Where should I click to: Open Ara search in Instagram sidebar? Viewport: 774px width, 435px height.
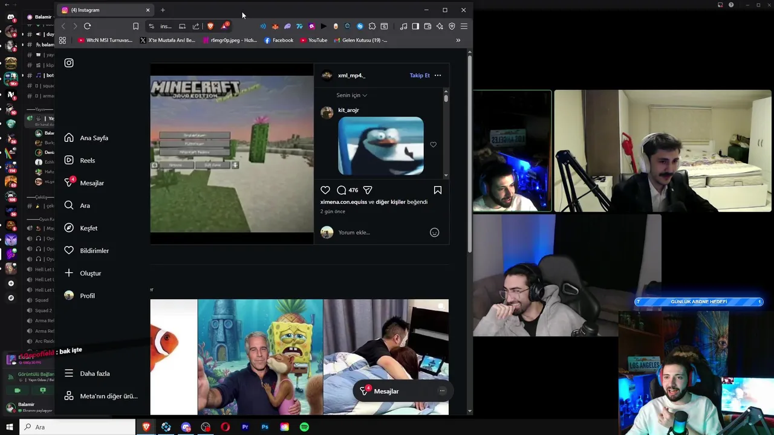[x=77, y=205]
